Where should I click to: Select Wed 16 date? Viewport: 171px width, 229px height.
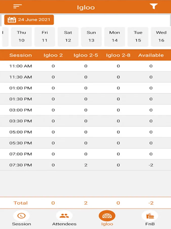coord(161,36)
